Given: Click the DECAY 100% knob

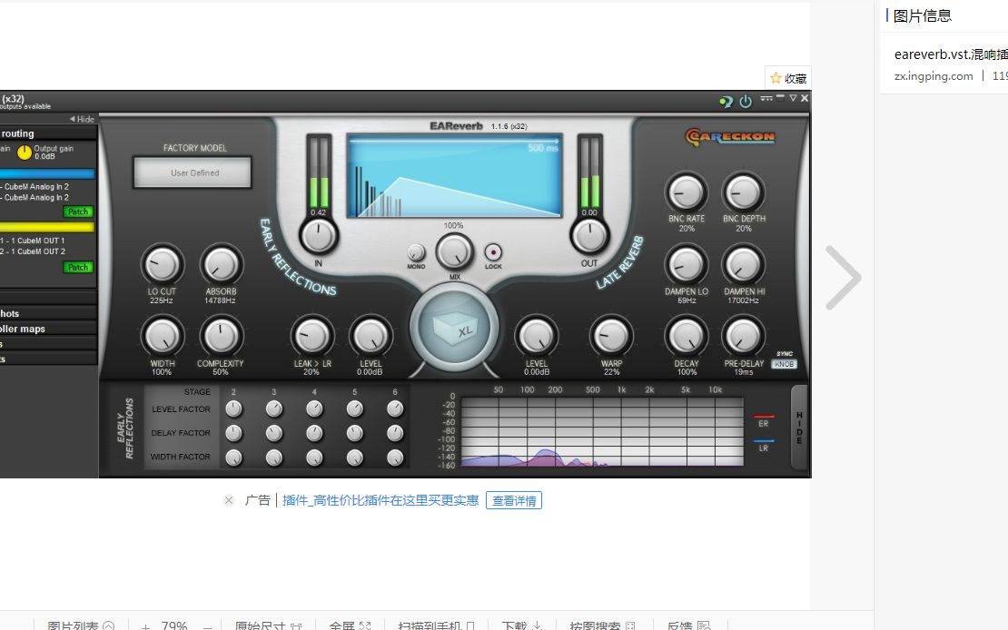Looking at the screenshot, I should click(x=686, y=336).
